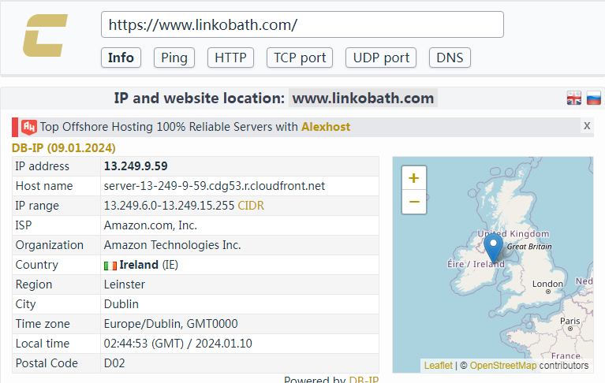The image size is (605, 383).
Task: Switch language to Russian flag
Action: [593, 98]
